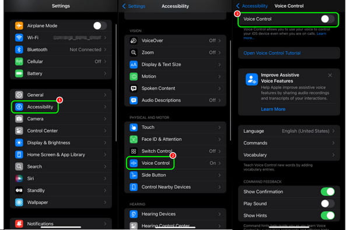
Task: Tap the Face ID & Attention icon
Action: [x=134, y=139]
